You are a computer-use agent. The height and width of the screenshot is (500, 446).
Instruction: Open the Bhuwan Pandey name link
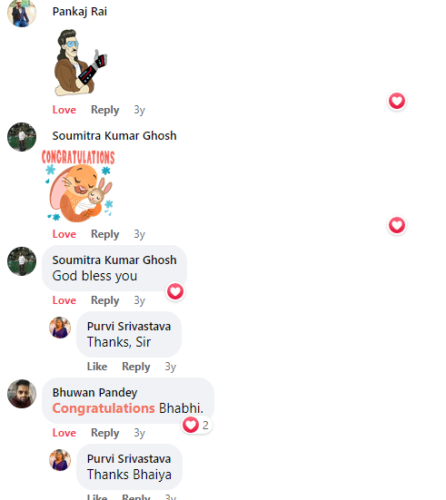coord(94,393)
